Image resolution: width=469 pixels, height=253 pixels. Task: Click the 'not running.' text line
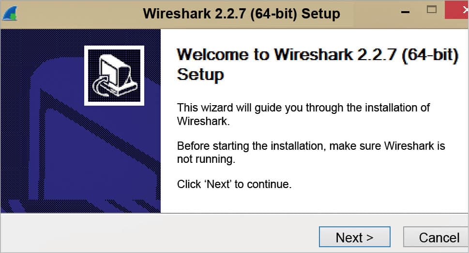(206, 159)
